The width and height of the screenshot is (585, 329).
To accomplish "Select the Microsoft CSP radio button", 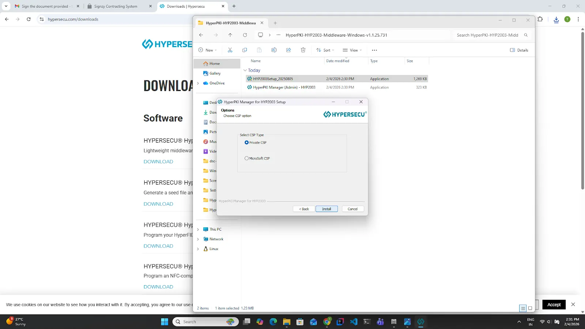I will tap(246, 158).
